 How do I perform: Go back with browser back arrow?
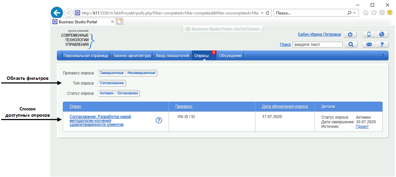57,13
